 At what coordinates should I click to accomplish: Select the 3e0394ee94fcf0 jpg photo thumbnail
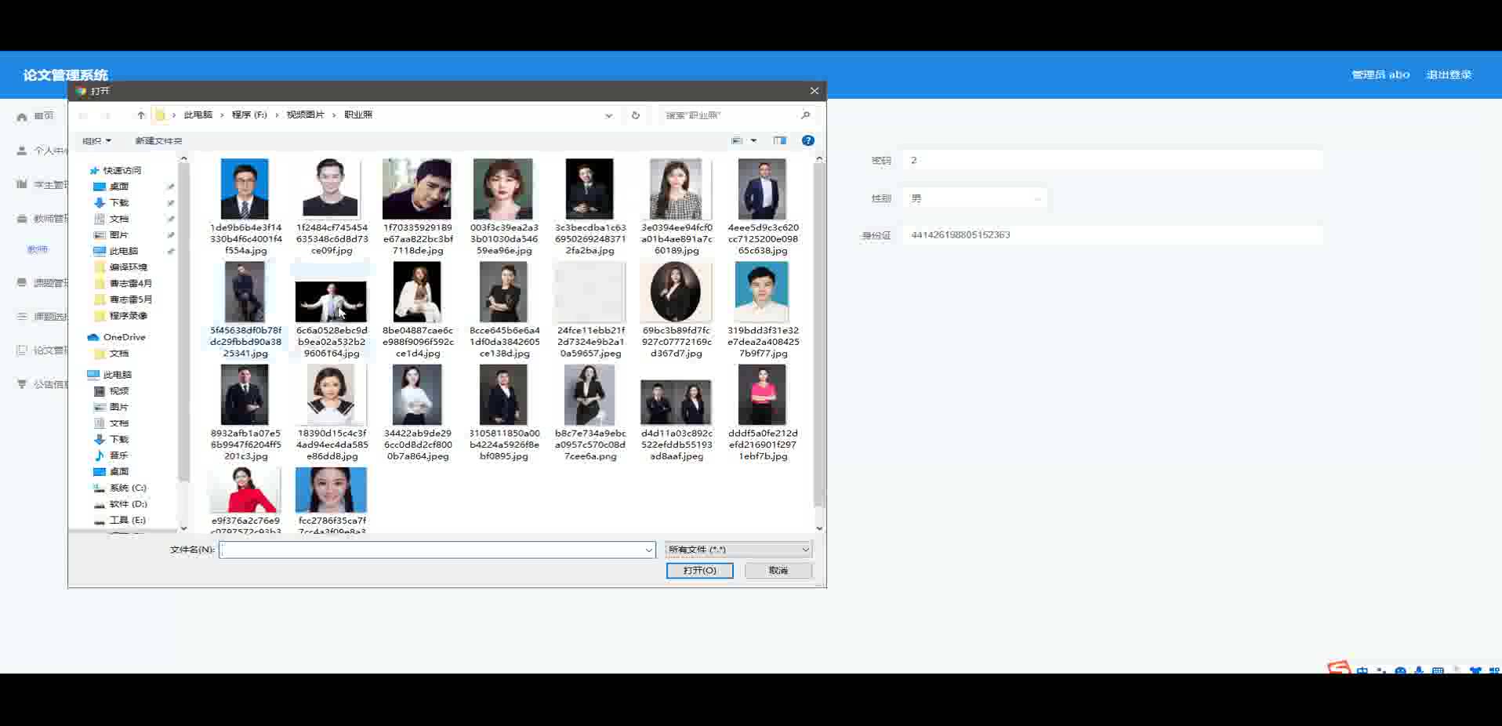pyautogui.click(x=676, y=189)
